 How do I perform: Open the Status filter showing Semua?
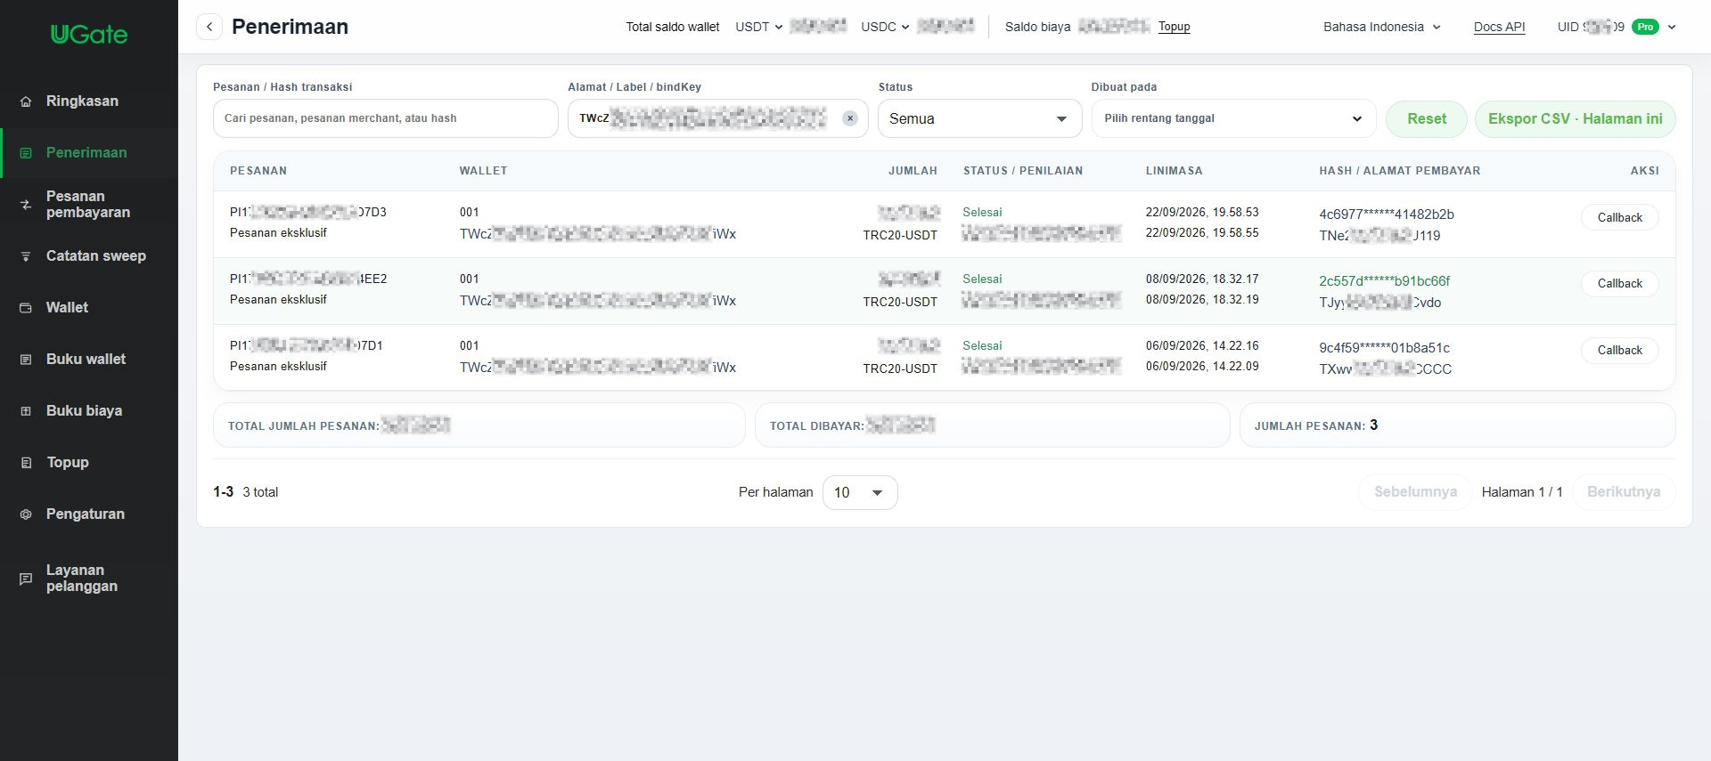pyautogui.click(x=979, y=118)
